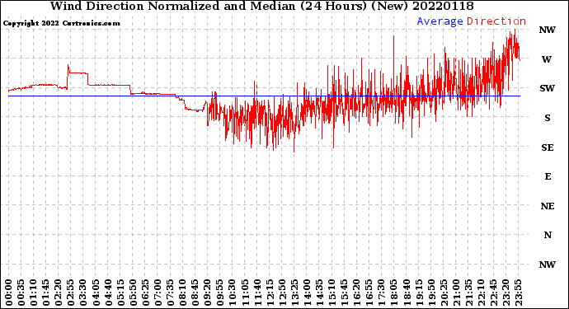Viewport: 569px width, 309px height.
Task: Click the 07:00 time axis label
Action: [158, 293]
